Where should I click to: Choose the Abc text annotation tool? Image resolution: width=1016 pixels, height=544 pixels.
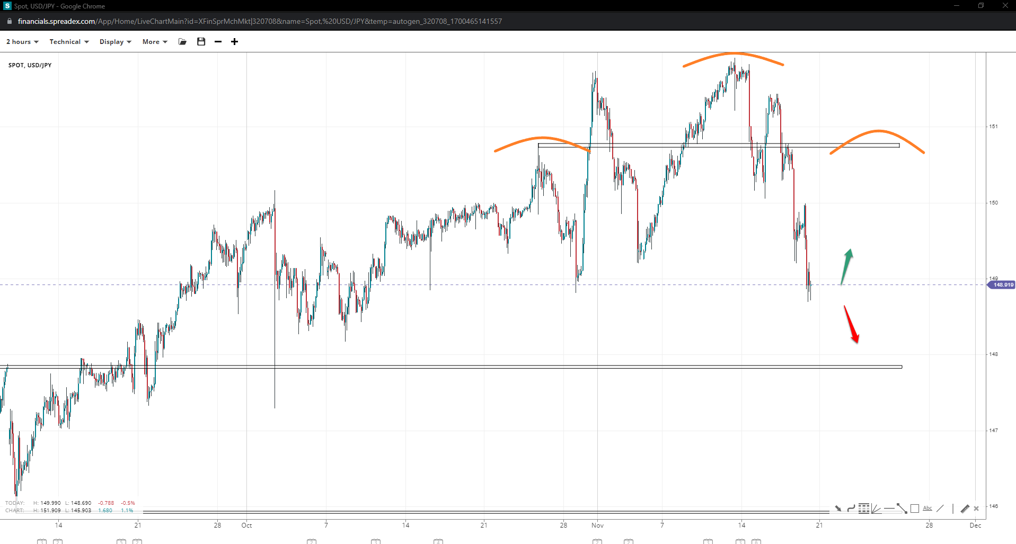pyautogui.click(x=927, y=509)
